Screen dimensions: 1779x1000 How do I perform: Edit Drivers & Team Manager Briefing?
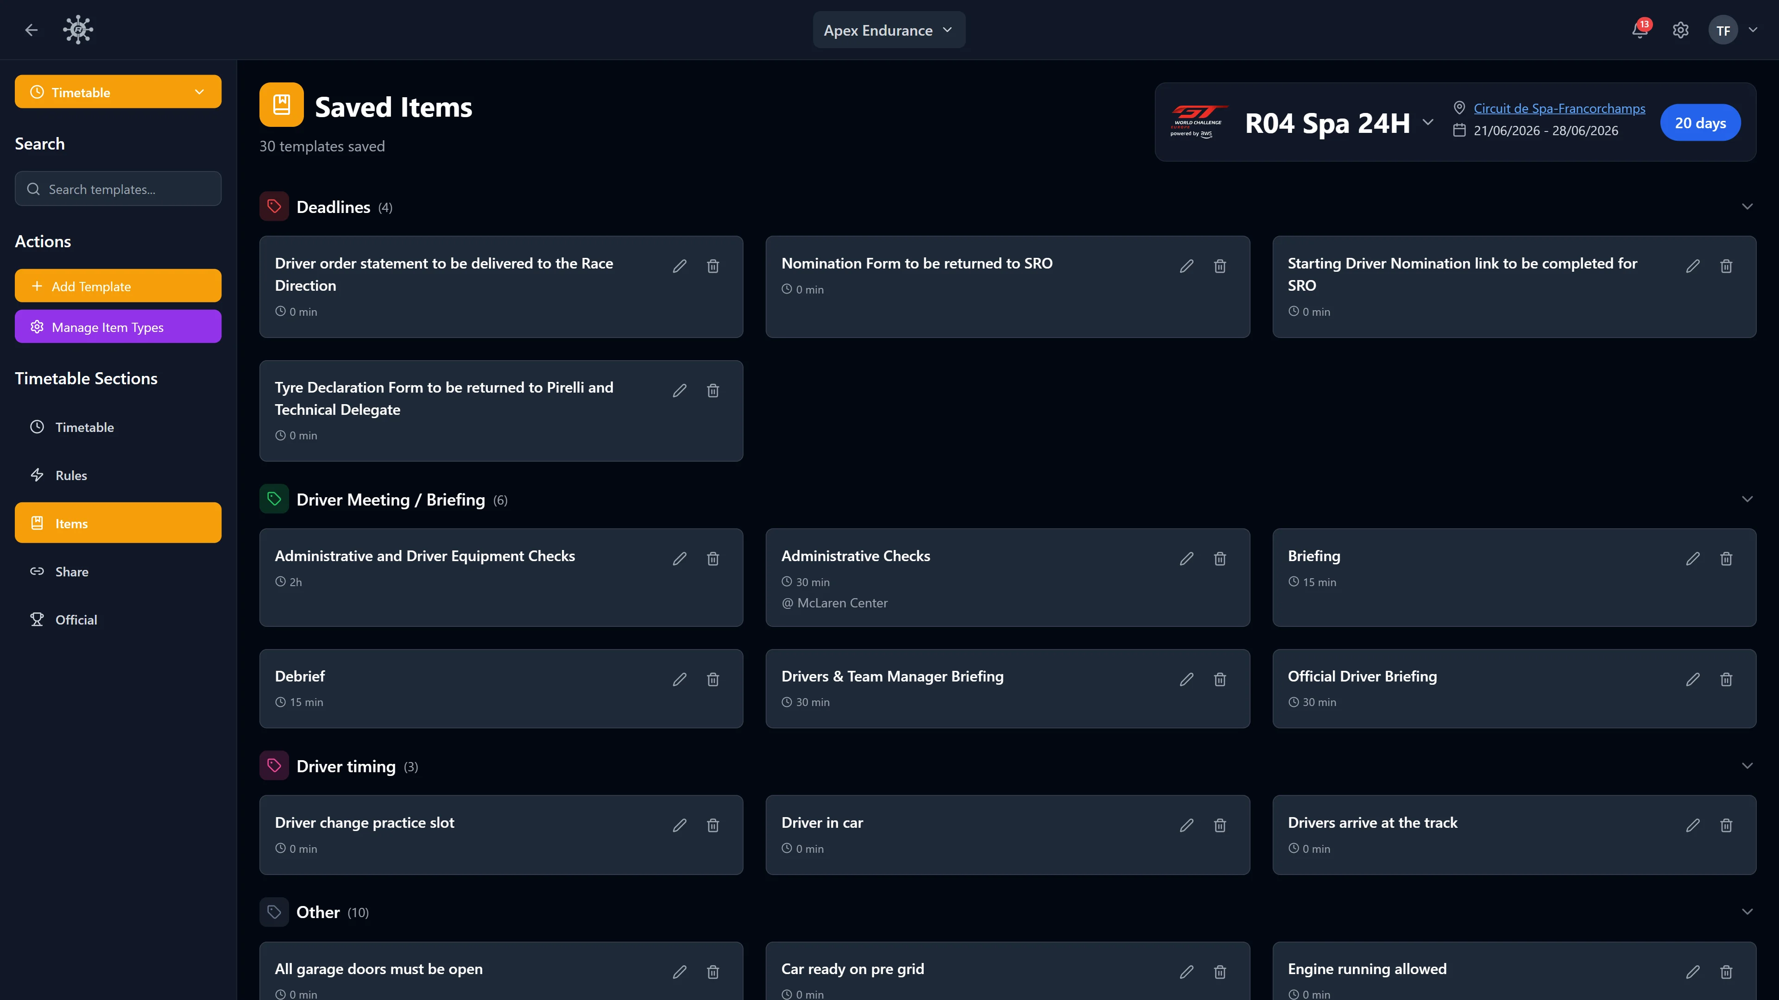[x=1186, y=679]
